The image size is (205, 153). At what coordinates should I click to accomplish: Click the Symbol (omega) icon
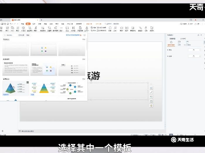110,28
